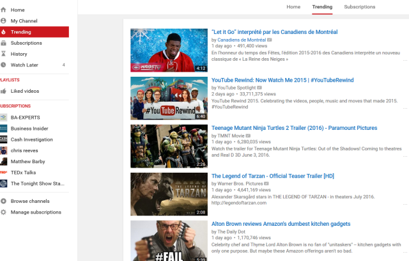Switch to the Home tab at top
This screenshot has height=261, width=409.
293,7
